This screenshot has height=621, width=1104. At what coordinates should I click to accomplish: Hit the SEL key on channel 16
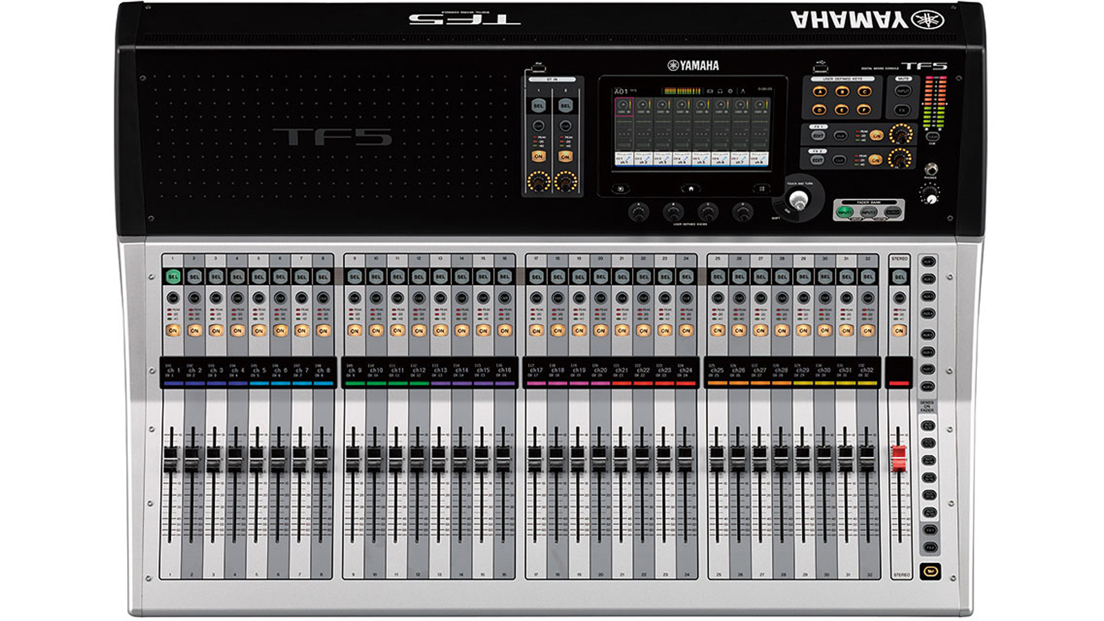(504, 277)
